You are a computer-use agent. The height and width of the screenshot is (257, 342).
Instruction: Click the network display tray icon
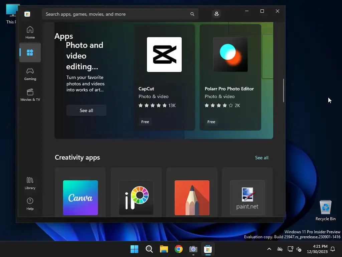point(290,249)
